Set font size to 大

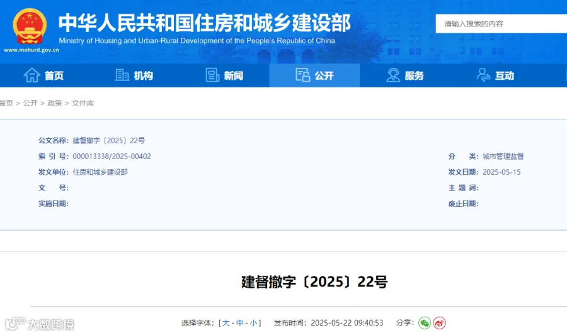226,322
